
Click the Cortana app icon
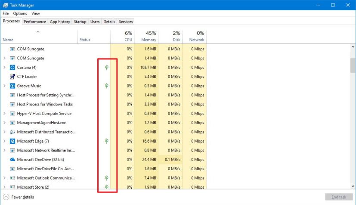tap(12, 68)
